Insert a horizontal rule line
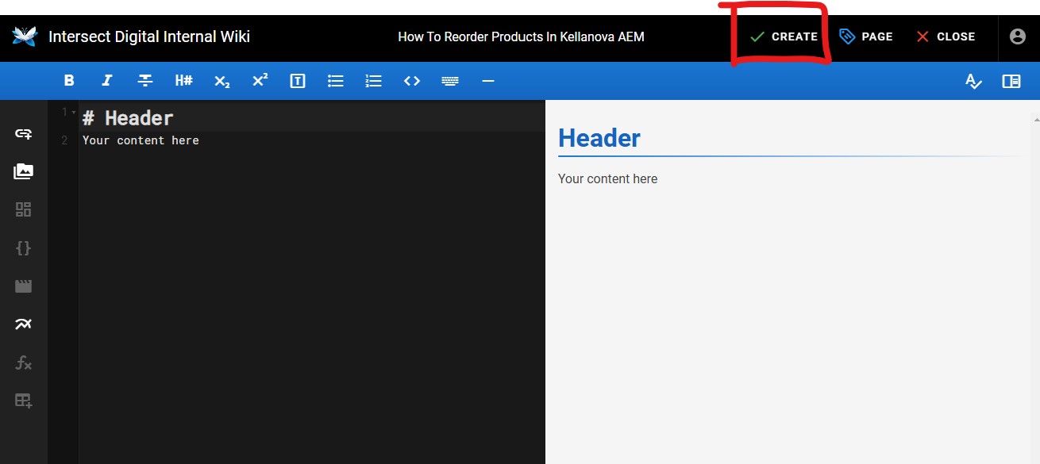 pyautogui.click(x=488, y=81)
